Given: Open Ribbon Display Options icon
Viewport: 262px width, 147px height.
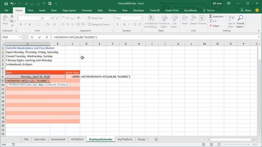Looking at the screenshot, I should (x=229, y=4).
